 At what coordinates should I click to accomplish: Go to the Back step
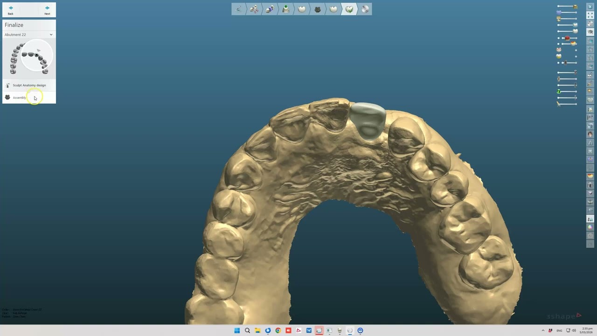10,10
